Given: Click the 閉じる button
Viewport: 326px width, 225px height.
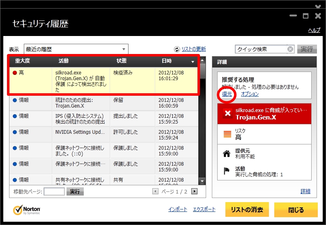Looking at the screenshot, I should point(296,210).
